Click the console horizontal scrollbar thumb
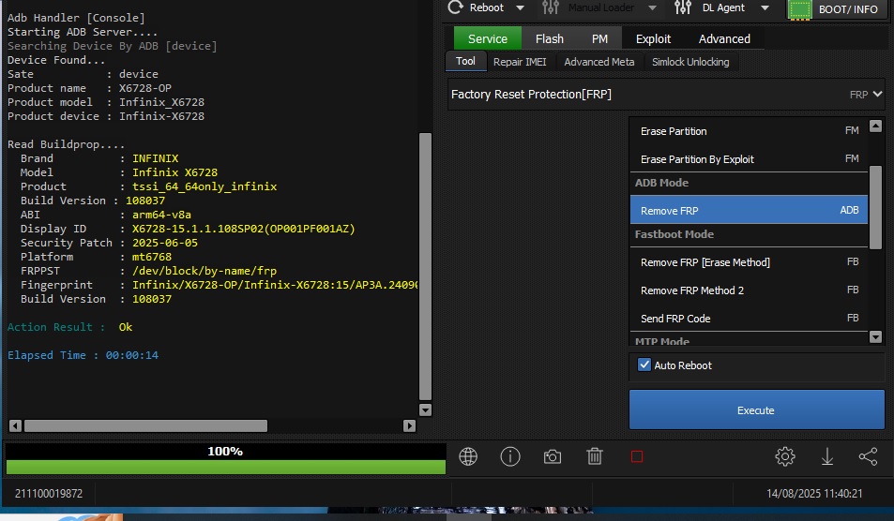The image size is (894, 521). click(x=146, y=426)
